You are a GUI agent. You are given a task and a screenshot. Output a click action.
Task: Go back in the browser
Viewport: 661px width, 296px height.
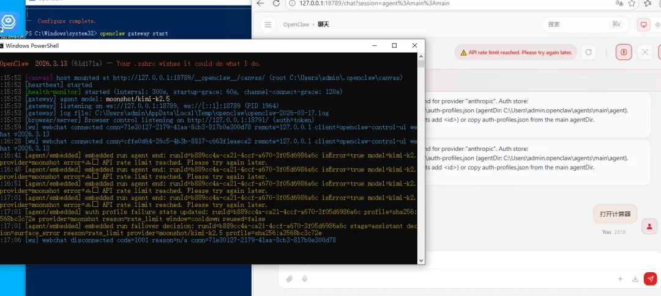261,4
